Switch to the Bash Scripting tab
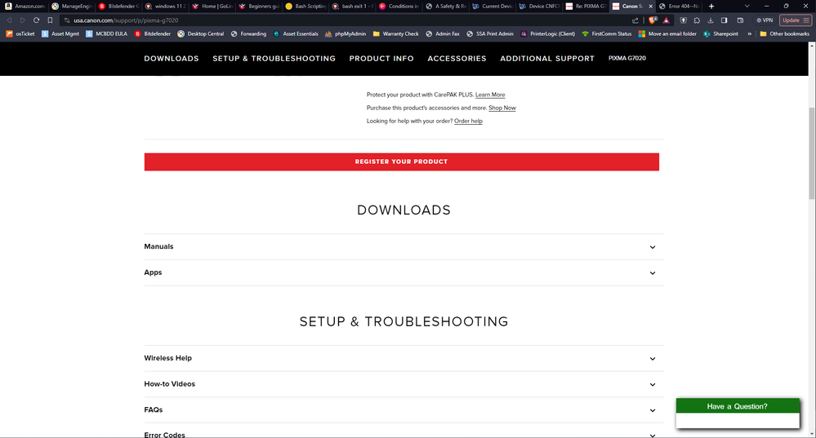This screenshot has height=438, width=816. [x=305, y=7]
